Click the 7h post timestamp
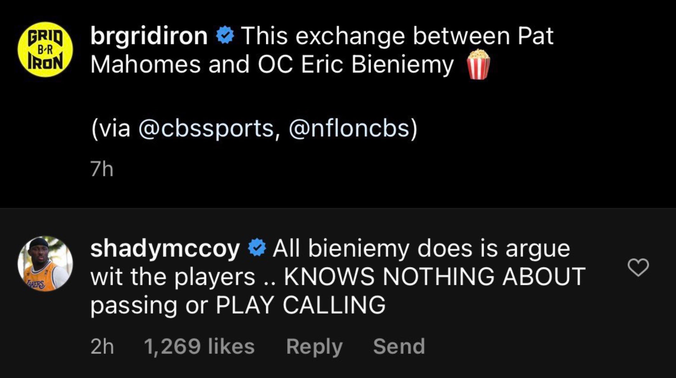 (x=102, y=169)
